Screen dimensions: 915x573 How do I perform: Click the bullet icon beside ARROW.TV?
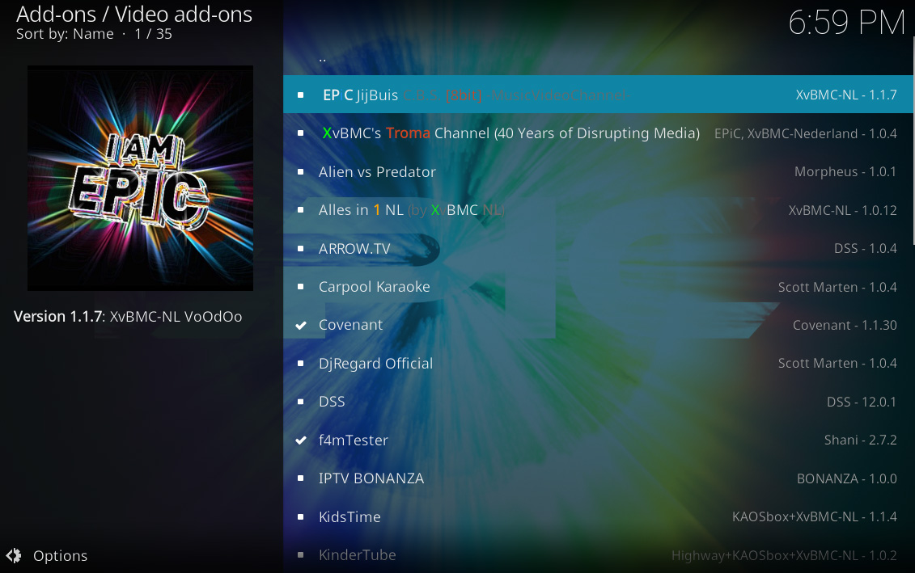(300, 248)
